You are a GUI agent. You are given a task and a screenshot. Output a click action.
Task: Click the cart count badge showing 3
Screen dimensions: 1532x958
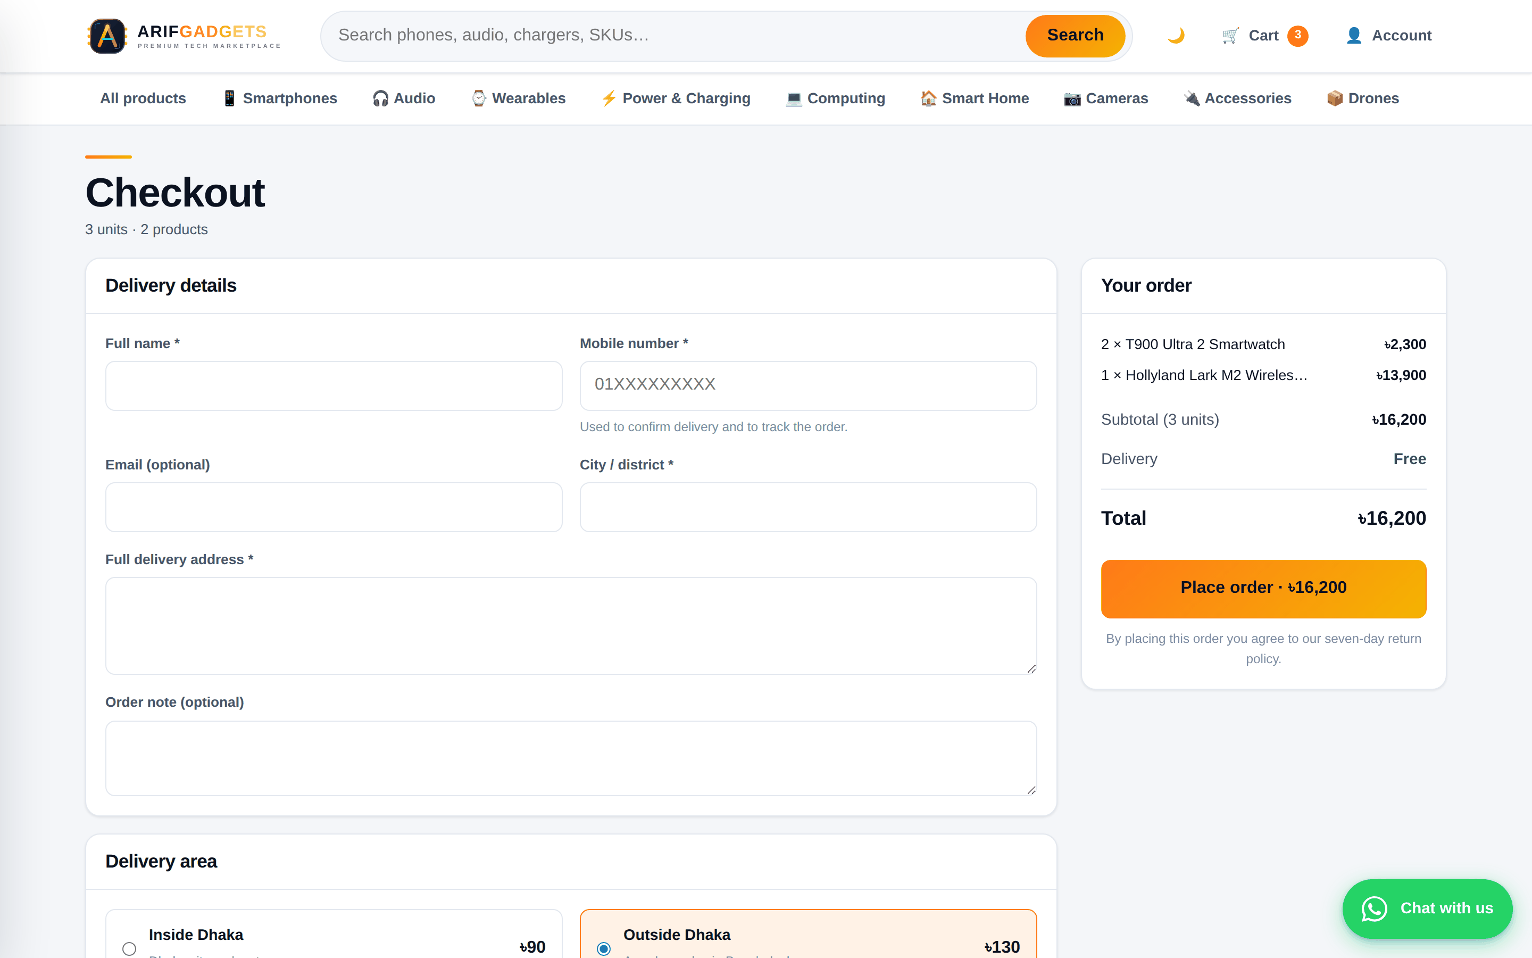[1298, 36]
